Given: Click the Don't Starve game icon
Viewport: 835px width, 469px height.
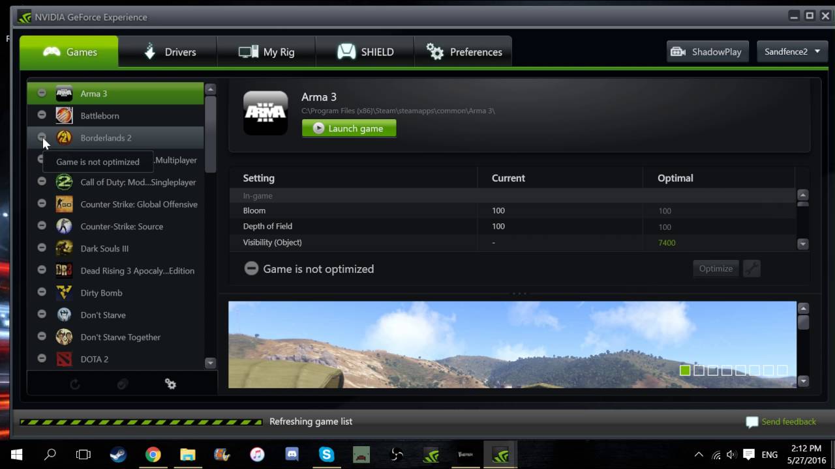Looking at the screenshot, I should point(64,315).
